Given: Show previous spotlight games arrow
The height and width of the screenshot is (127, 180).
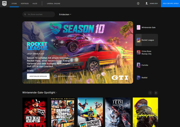Looking at the screenshot, I should 150,93.
